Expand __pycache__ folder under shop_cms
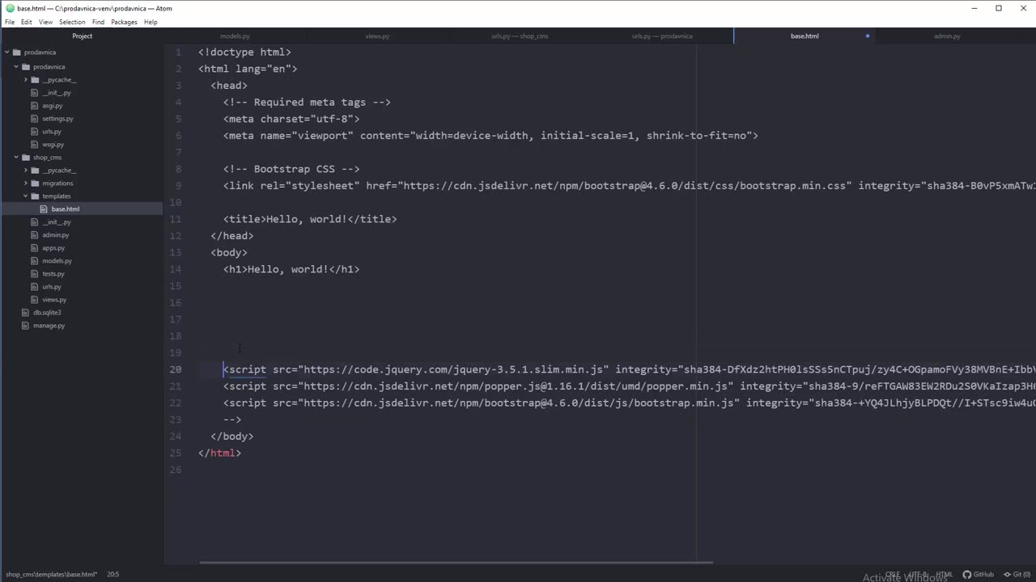The height and width of the screenshot is (582, 1036). coord(25,171)
